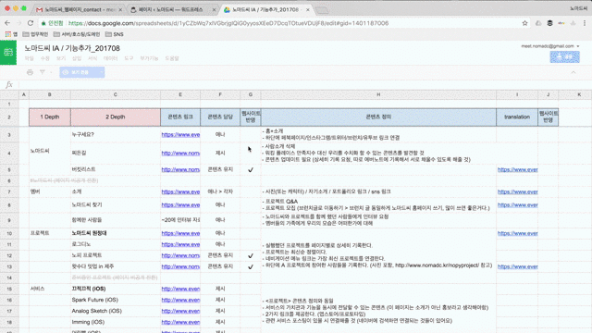The width and height of the screenshot is (592, 333).
Task: Click the checkmark cell in row 13
Action: 251,266
